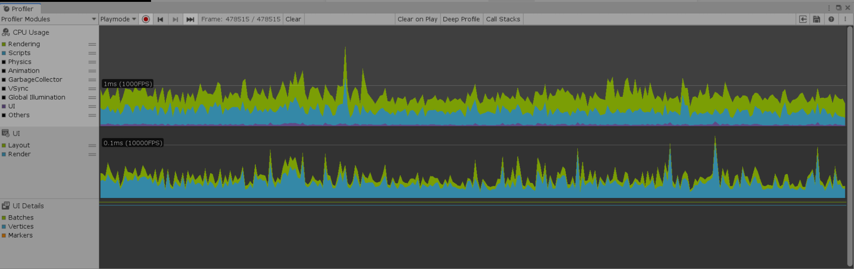Click the UI Details module icon
The height and width of the screenshot is (269, 854).
(x=6, y=206)
